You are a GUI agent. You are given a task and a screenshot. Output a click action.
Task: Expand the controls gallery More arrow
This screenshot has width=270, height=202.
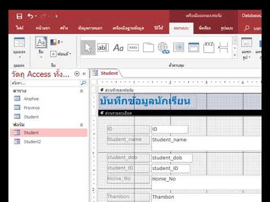point(235,56)
